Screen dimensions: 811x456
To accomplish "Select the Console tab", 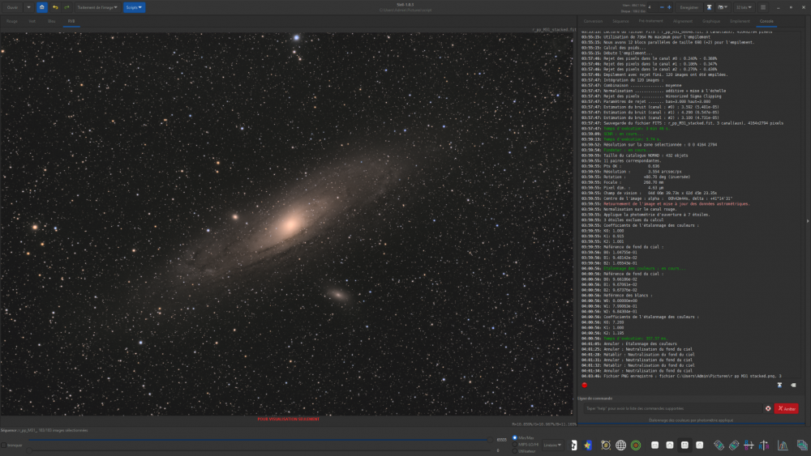I will [766, 21].
